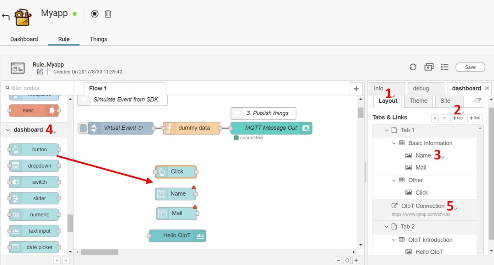Click the back arrow icon
The height and width of the screenshot is (265, 494).
coord(5,17)
